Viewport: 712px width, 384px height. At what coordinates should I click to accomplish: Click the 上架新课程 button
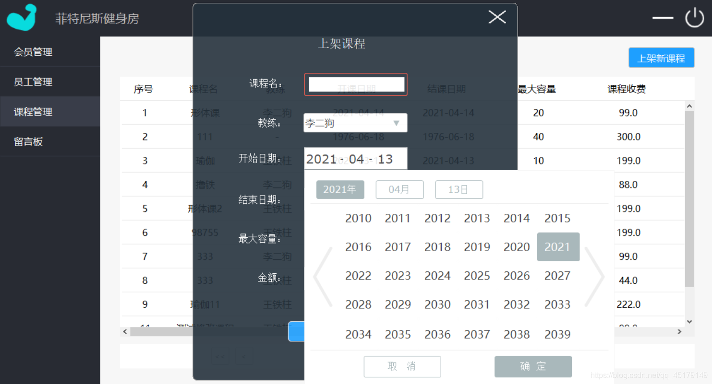coord(661,58)
